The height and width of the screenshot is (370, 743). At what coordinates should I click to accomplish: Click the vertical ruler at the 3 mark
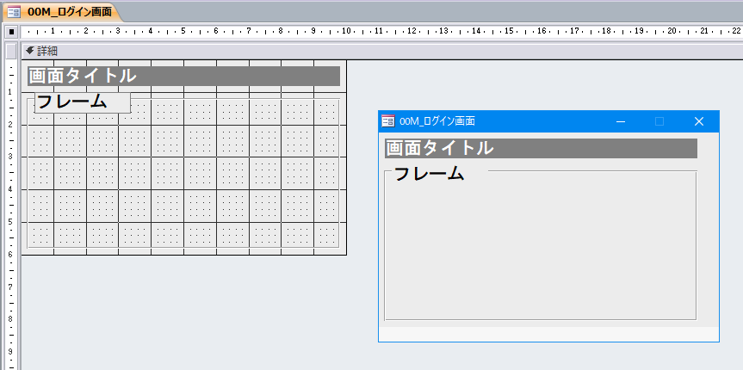tap(11, 157)
